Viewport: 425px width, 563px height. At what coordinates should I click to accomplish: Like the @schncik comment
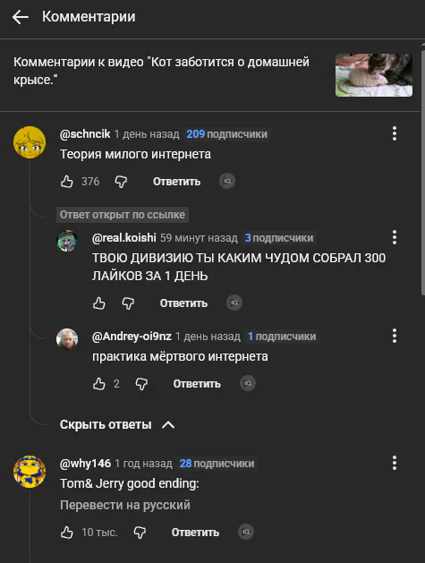click(67, 182)
